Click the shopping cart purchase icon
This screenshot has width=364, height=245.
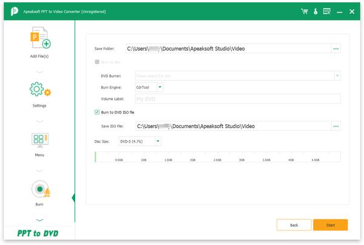305,12
